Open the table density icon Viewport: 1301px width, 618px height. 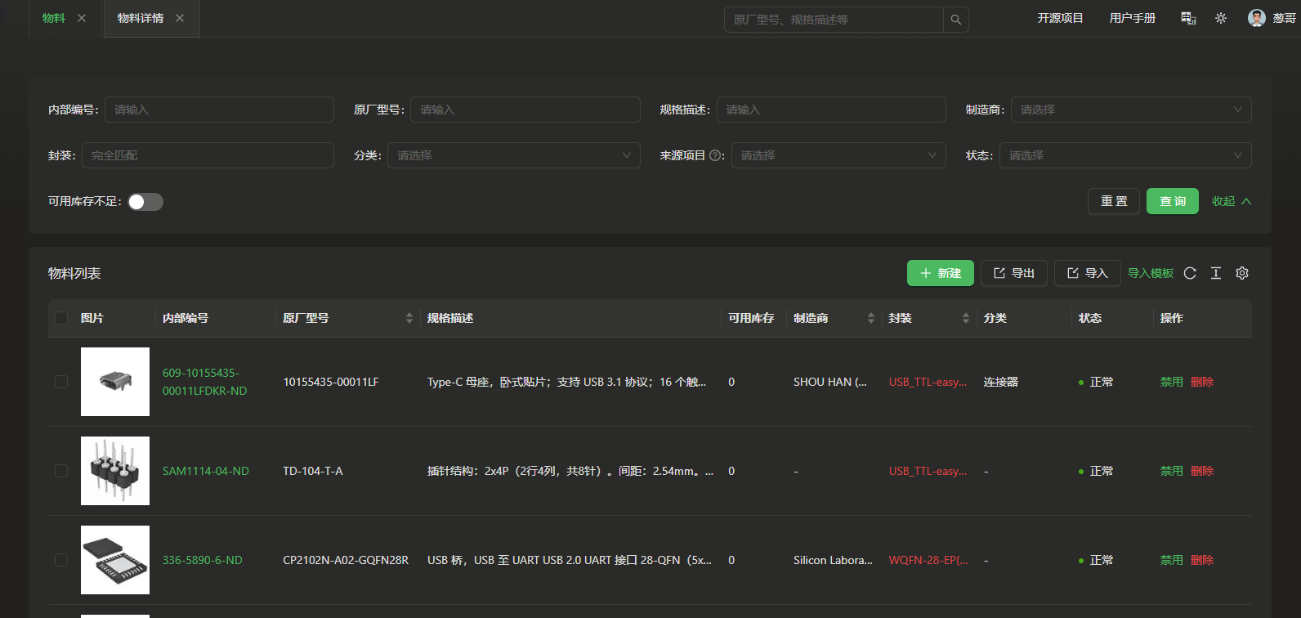tap(1216, 273)
